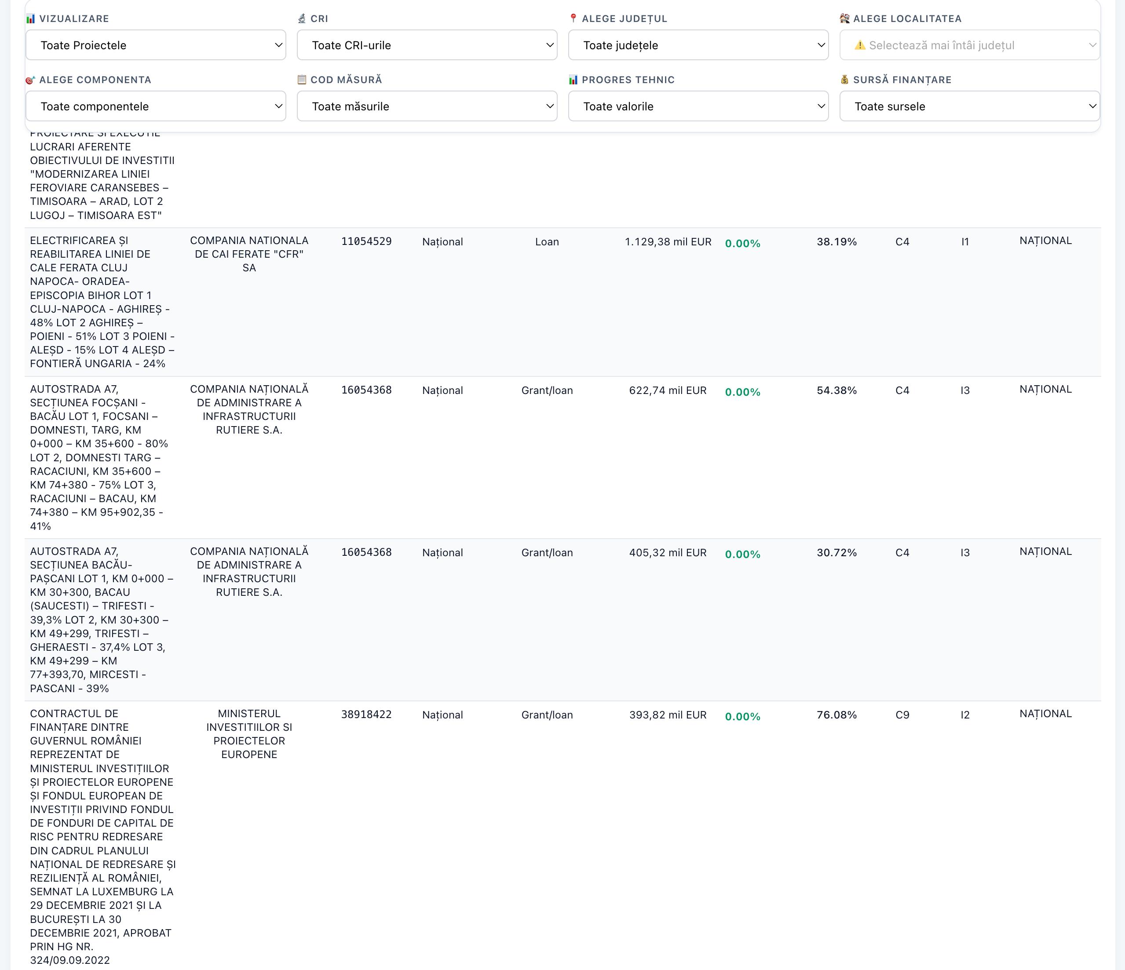Image resolution: width=1125 pixels, height=970 pixels.
Task: Click MINISTERUL INVESTITIILOR SI PROIECTELOR EUROPENE beneficiary
Action: tap(249, 734)
